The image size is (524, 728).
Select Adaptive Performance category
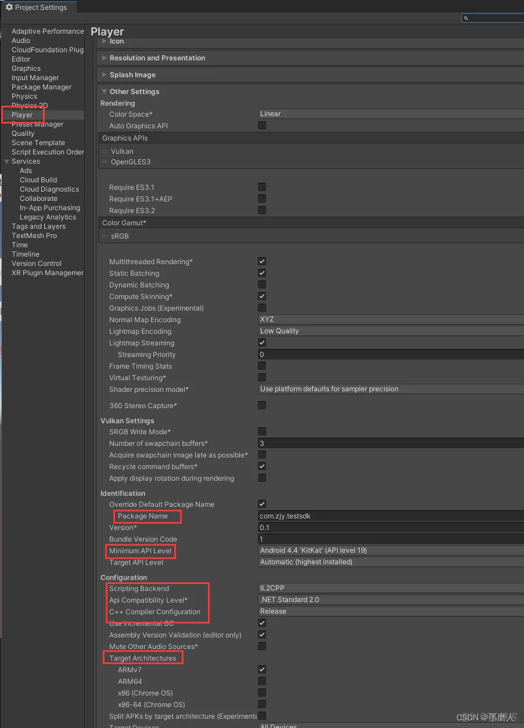[x=48, y=31]
